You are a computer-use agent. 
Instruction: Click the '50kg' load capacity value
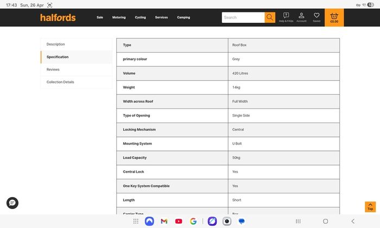coord(236,157)
